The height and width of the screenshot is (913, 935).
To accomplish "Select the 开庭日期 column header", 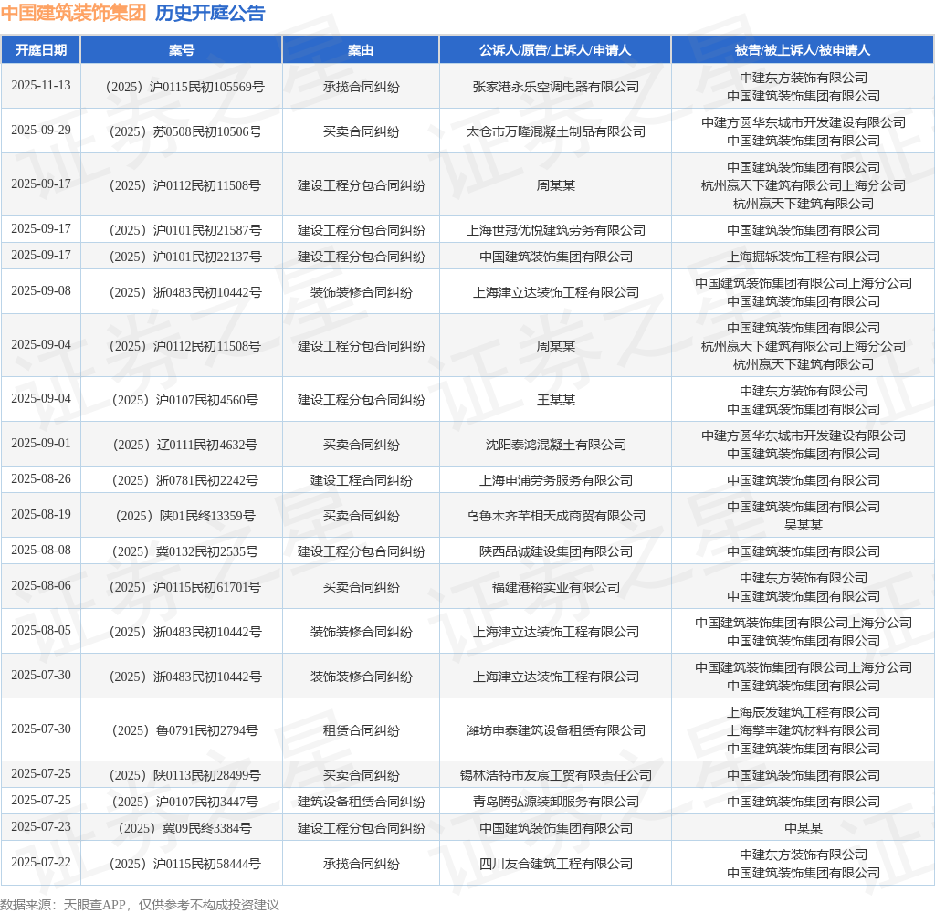I will 41,50.
